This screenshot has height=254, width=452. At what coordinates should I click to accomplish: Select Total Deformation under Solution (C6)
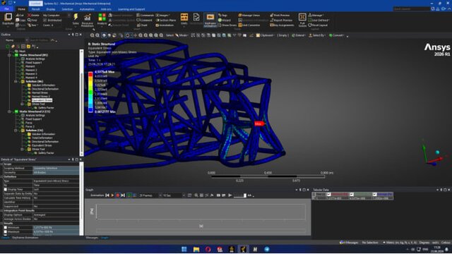(x=42, y=138)
